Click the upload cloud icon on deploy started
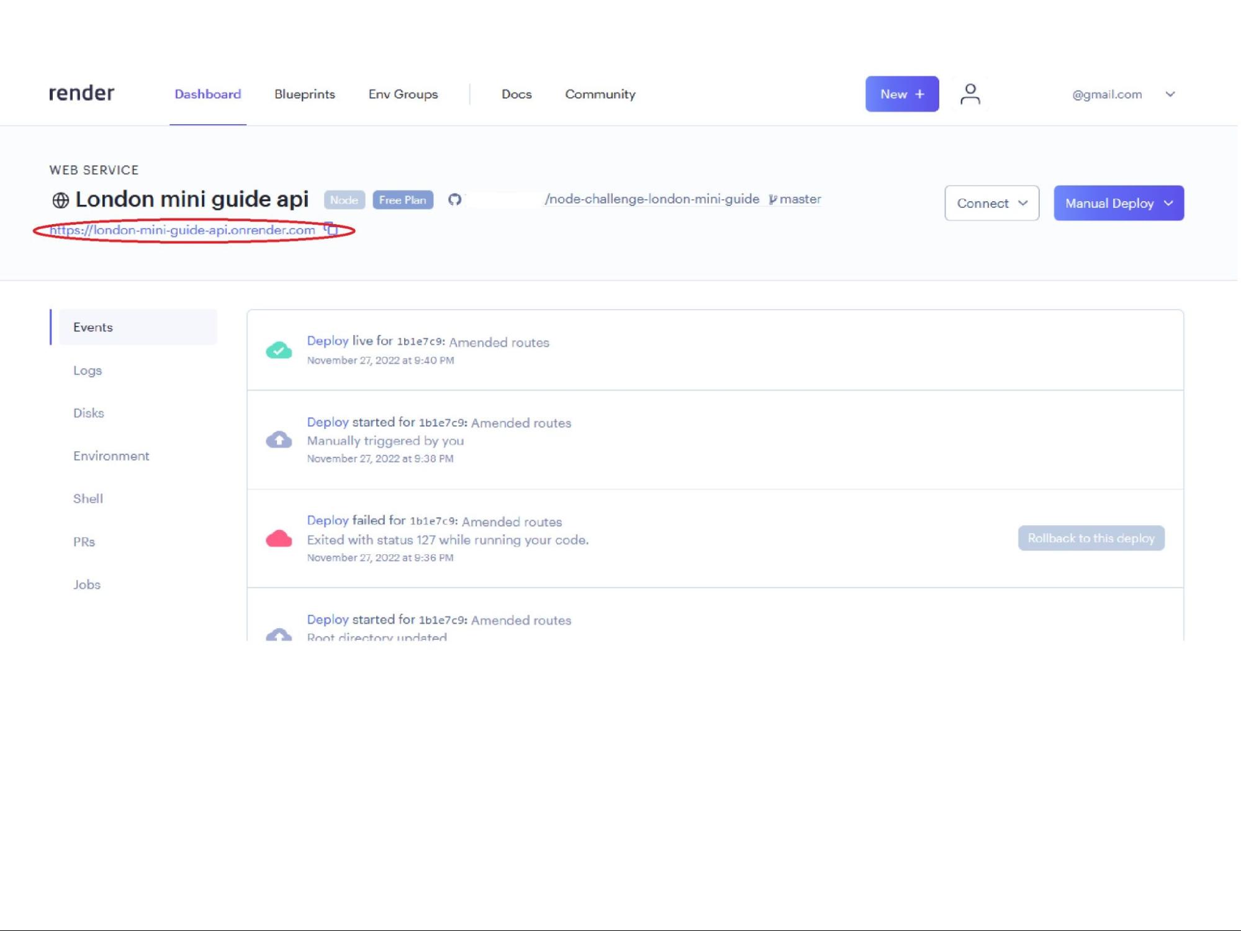1241x931 pixels. [x=279, y=440]
